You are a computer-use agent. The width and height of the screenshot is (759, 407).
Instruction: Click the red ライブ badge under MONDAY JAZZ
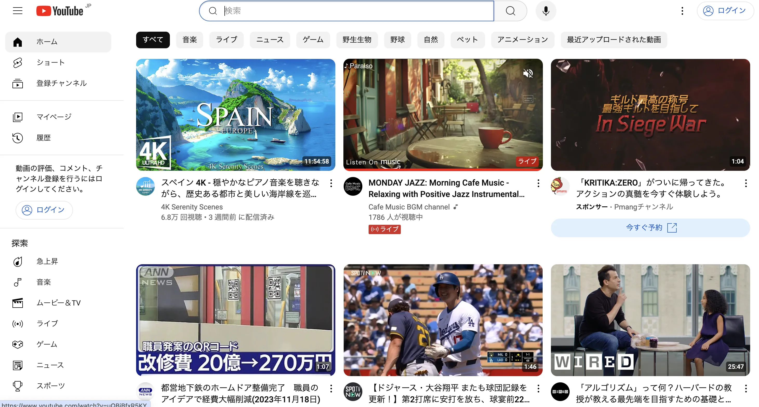(384, 229)
